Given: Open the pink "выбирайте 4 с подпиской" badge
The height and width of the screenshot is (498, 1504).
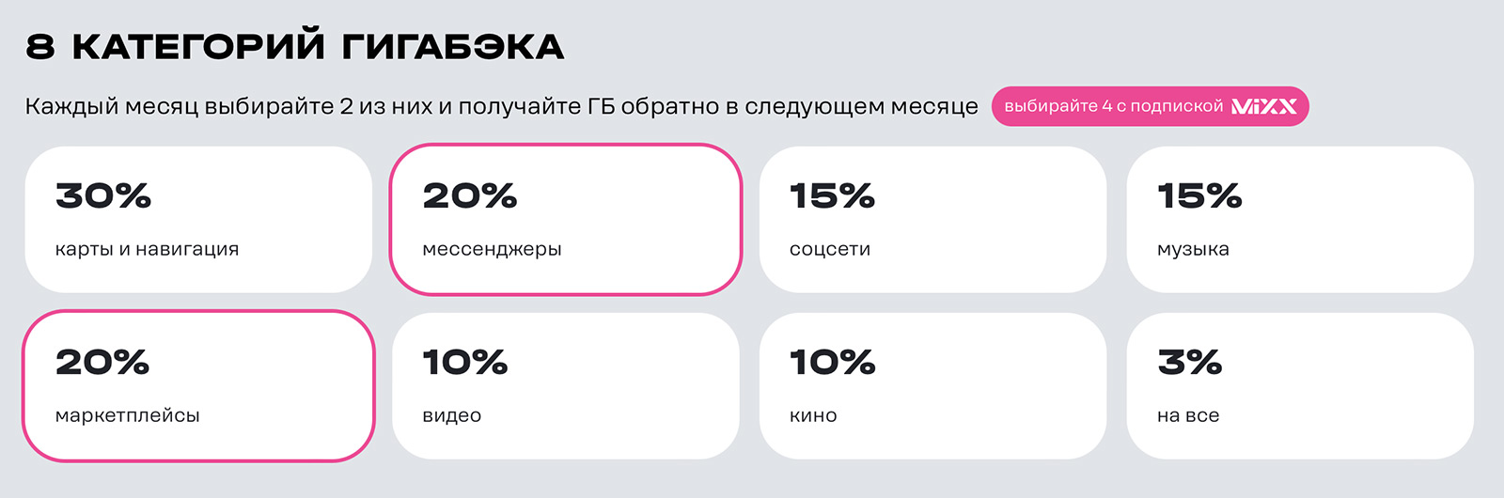Looking at the screenshot, I should 1150,106.
